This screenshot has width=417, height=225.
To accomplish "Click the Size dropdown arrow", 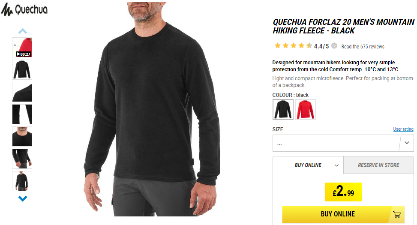I will [x=407, y=143].
